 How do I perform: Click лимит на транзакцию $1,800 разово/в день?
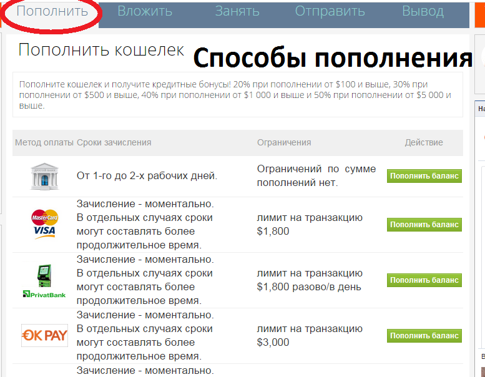310,280
